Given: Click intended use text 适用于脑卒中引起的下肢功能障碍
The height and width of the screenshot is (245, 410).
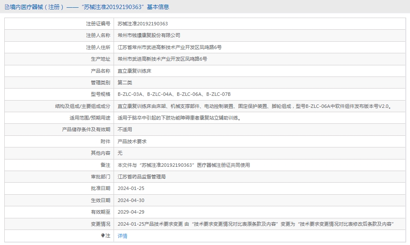Looking at the screenshot, I should pos(180,118).
